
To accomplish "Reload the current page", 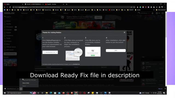I will pyautogui.click(x=10, y=7).
